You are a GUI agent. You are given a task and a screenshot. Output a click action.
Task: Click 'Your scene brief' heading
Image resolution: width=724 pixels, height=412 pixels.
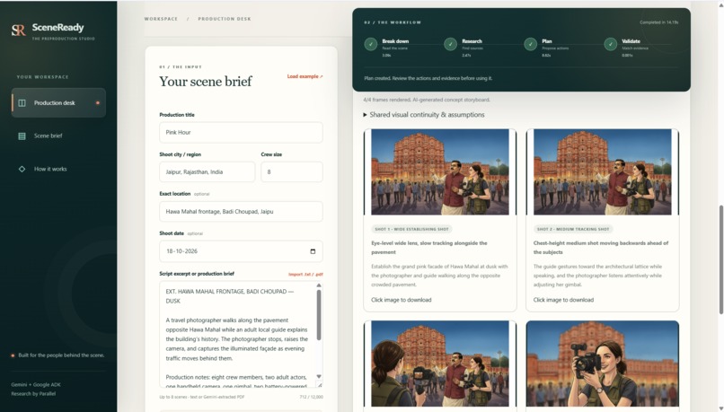tap(206, 82)
